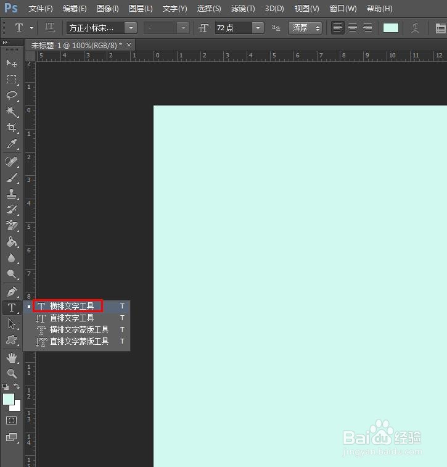Open the 文字(Y) menu
Screen dimensions: 447x467
pyautogui.click(x=174, y=9)
